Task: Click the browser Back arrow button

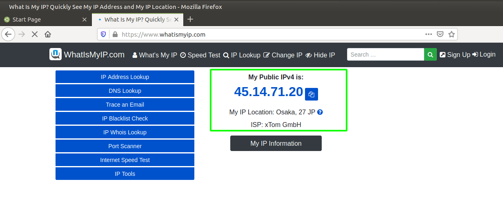Action: click(8, 34)
